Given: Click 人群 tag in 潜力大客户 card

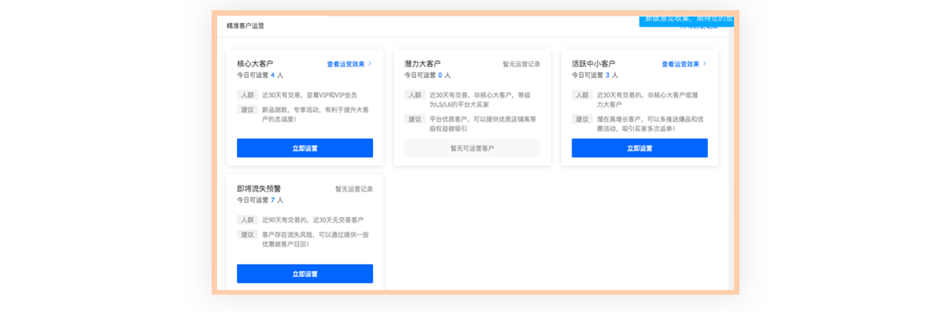Looking at the screenshot, I should [415, 95].
